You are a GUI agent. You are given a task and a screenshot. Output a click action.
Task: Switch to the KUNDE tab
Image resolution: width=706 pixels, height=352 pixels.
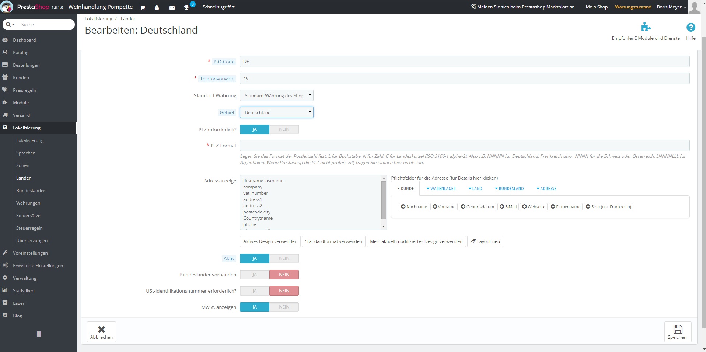coord(405,188)
